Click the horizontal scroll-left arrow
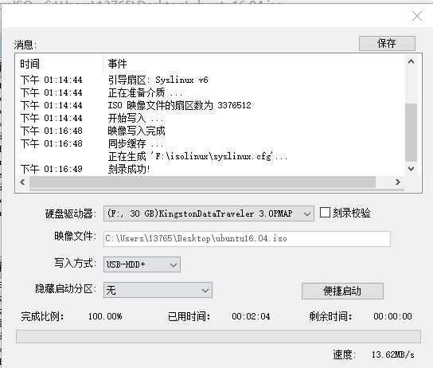This screenshot has height=368, width=433. pyautogui.click(x=22, y=182)
